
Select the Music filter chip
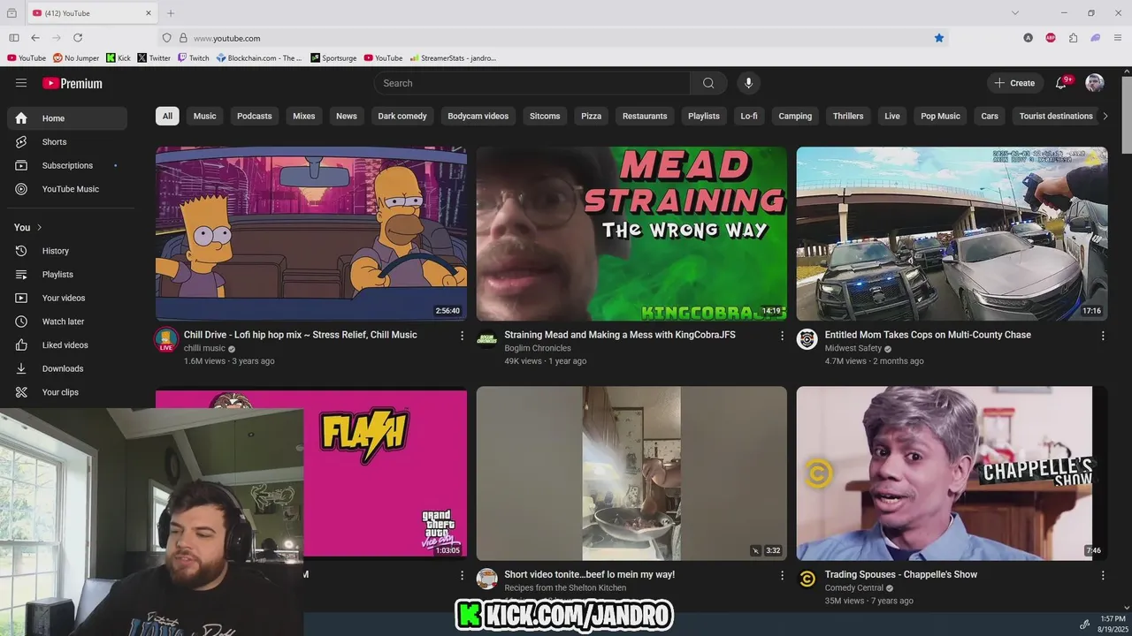click(x=205, y=116)
